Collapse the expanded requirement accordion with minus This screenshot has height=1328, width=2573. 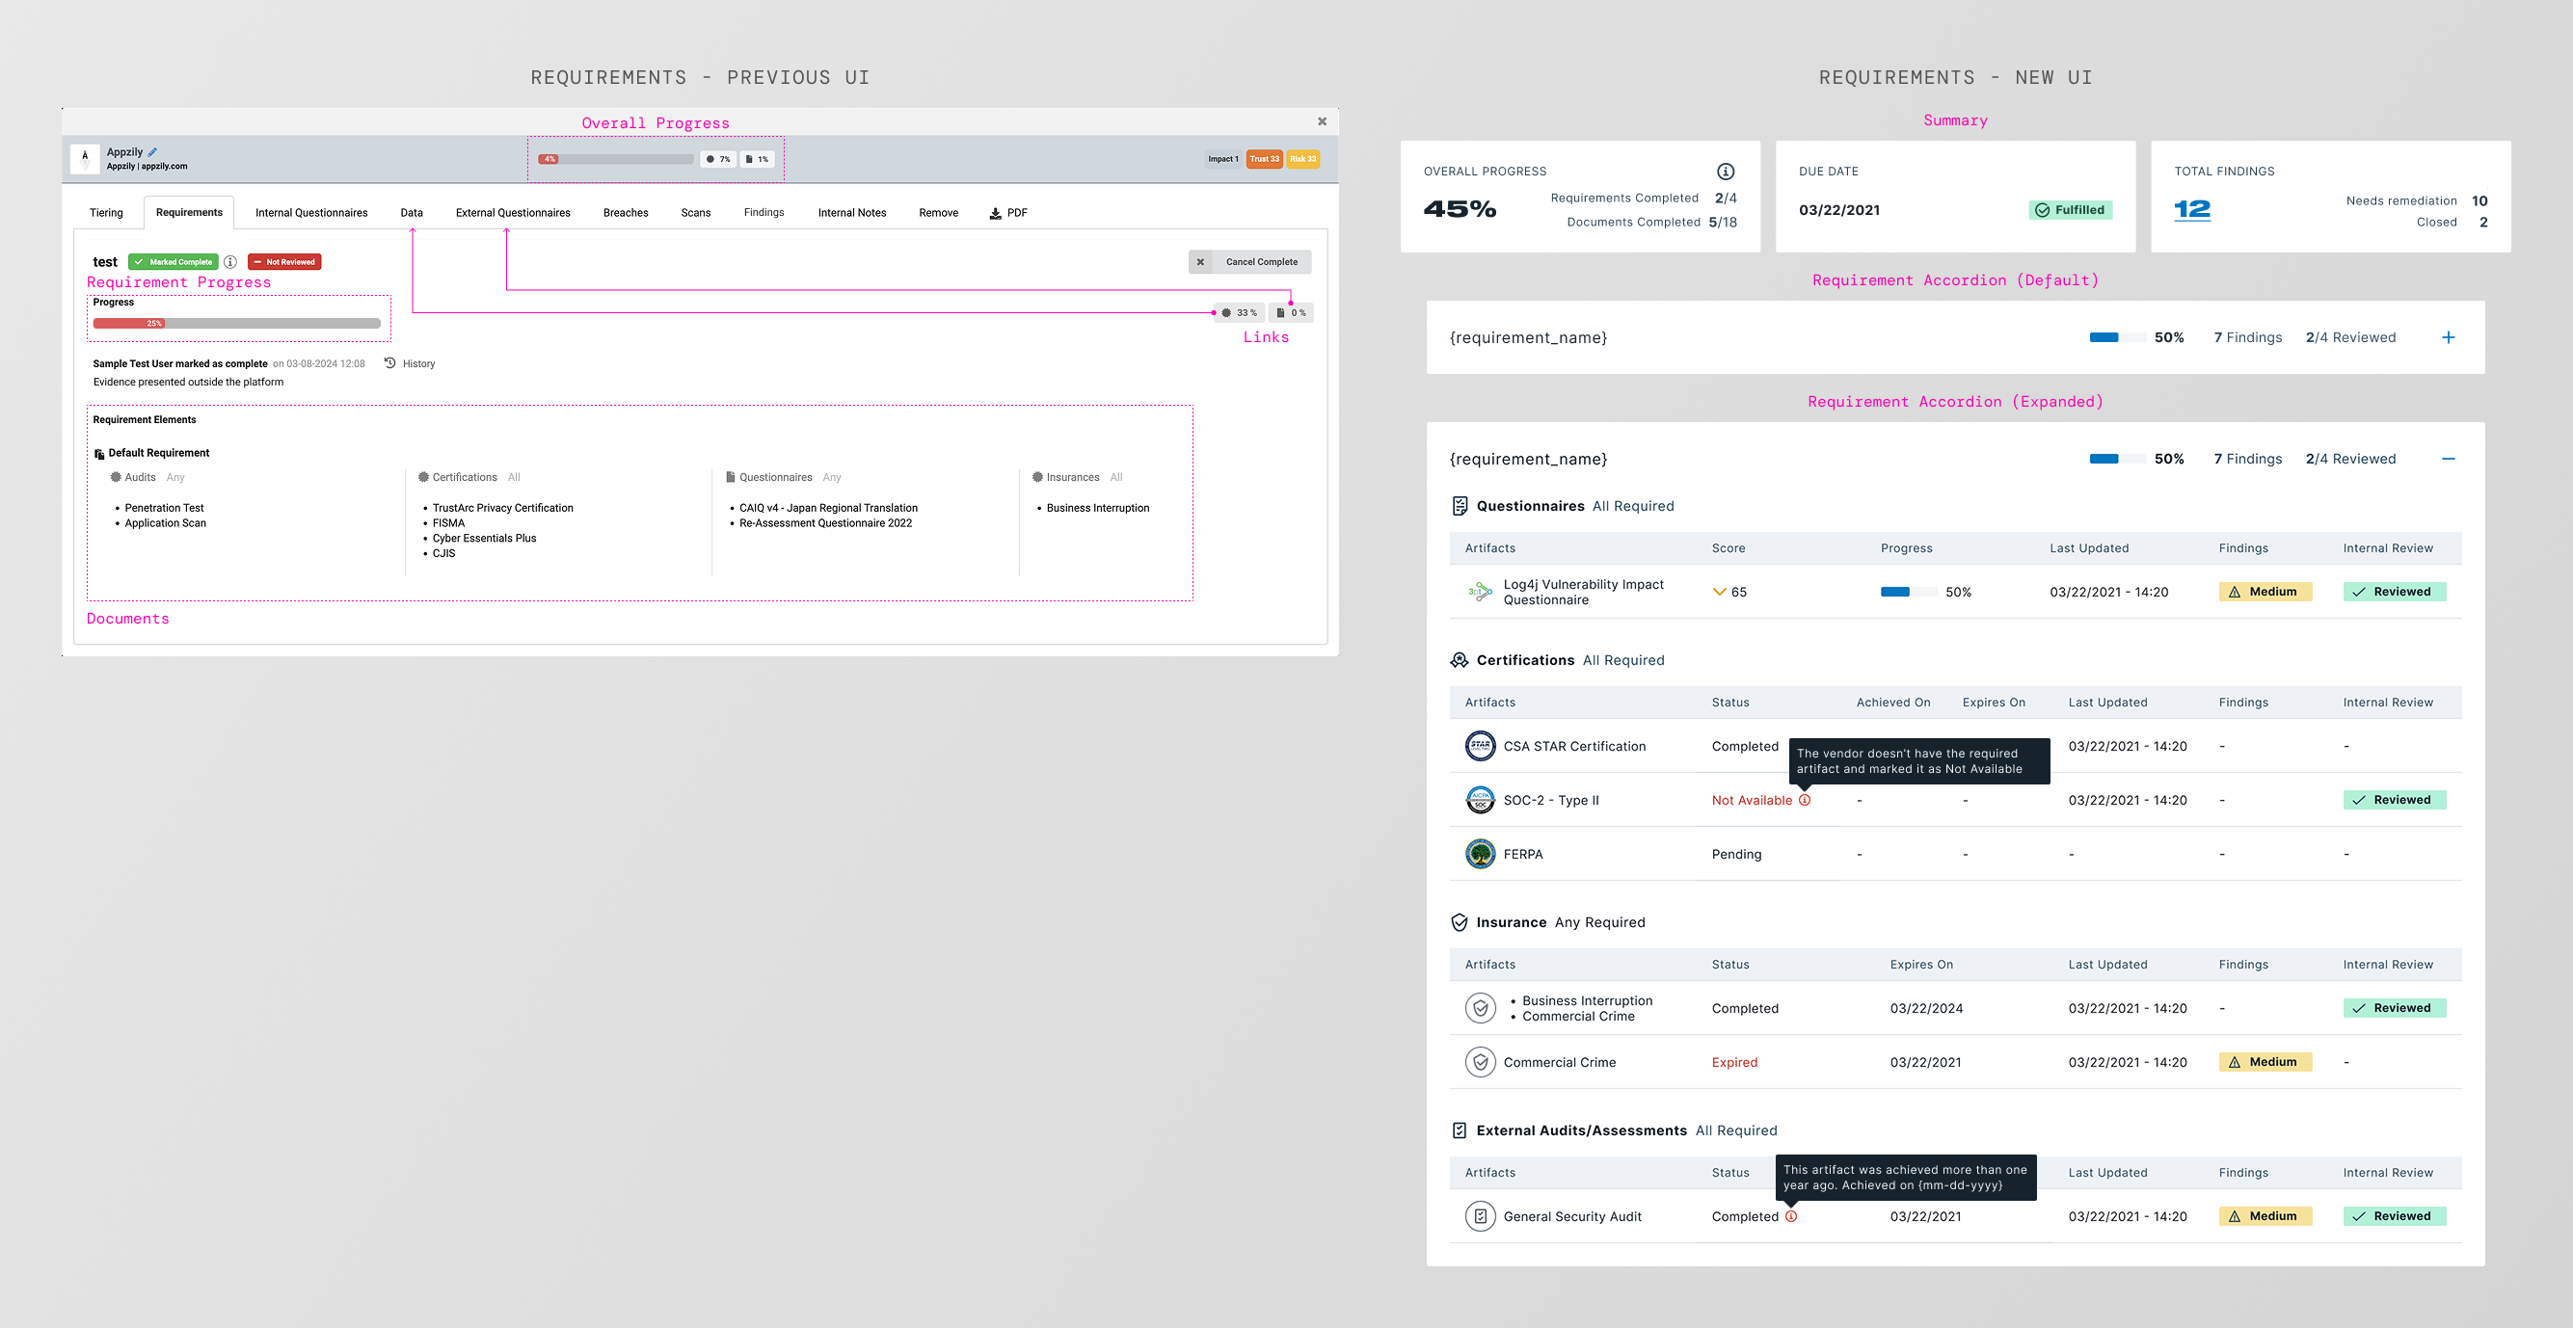pyautogui.click(x=2448, y=460)
